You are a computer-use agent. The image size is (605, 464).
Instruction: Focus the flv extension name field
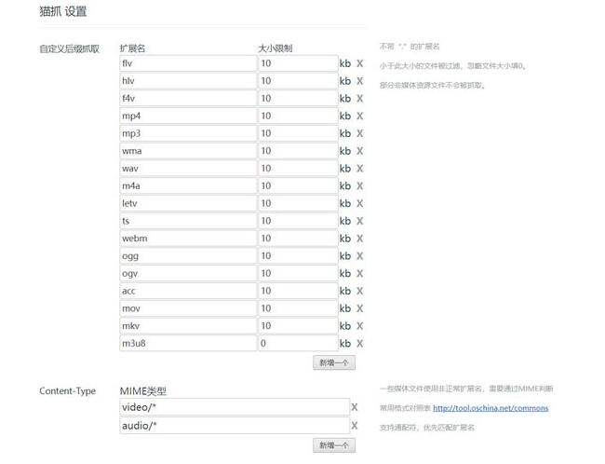coord(187,63)
